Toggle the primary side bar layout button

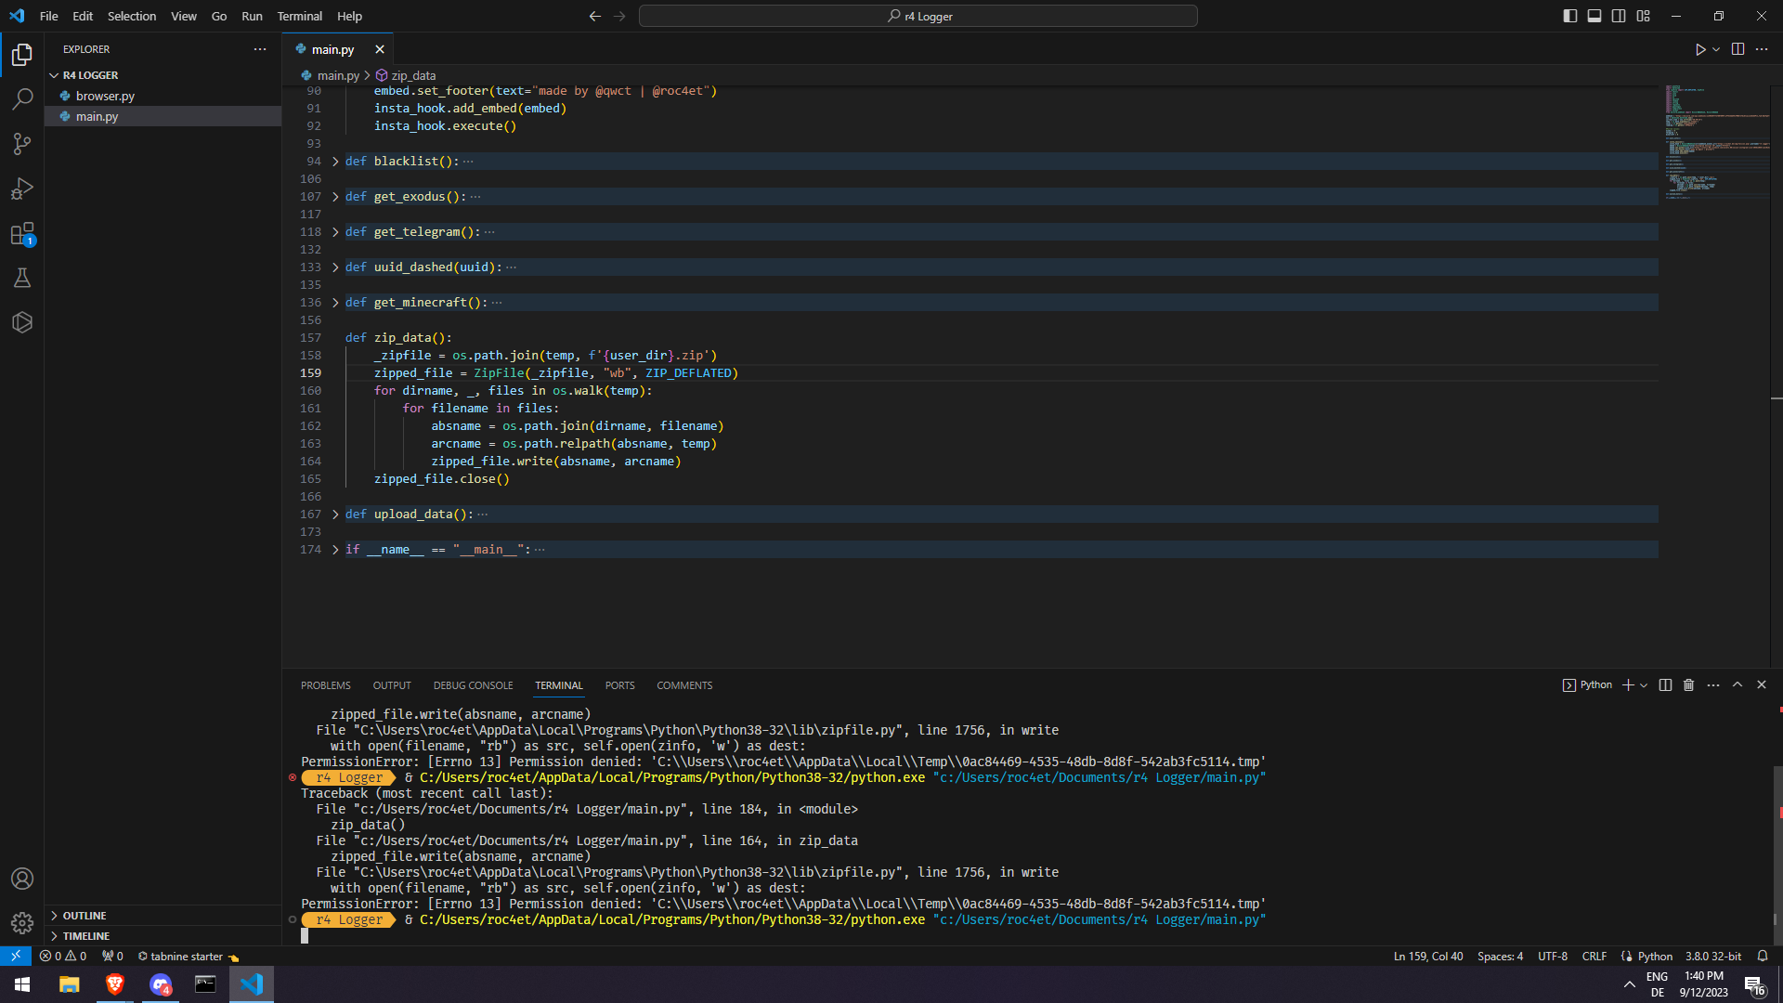tap(1569, 16)
